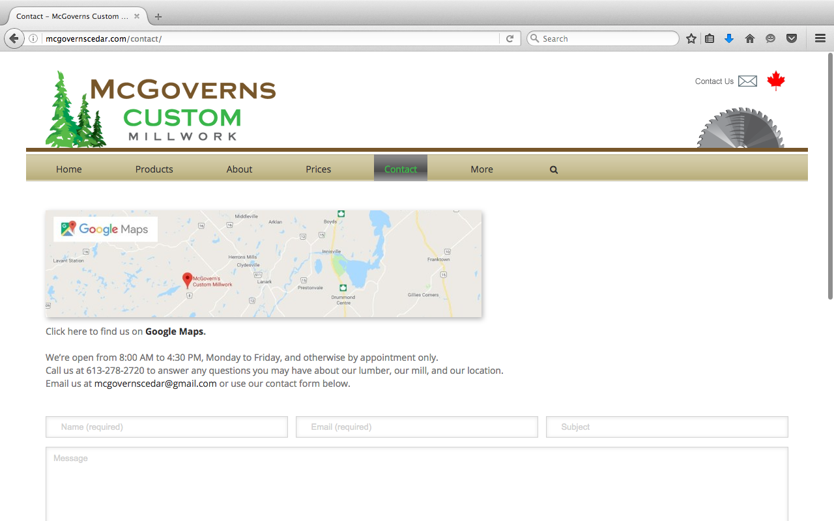Click the saw blade graphic in header

[741, 128]
